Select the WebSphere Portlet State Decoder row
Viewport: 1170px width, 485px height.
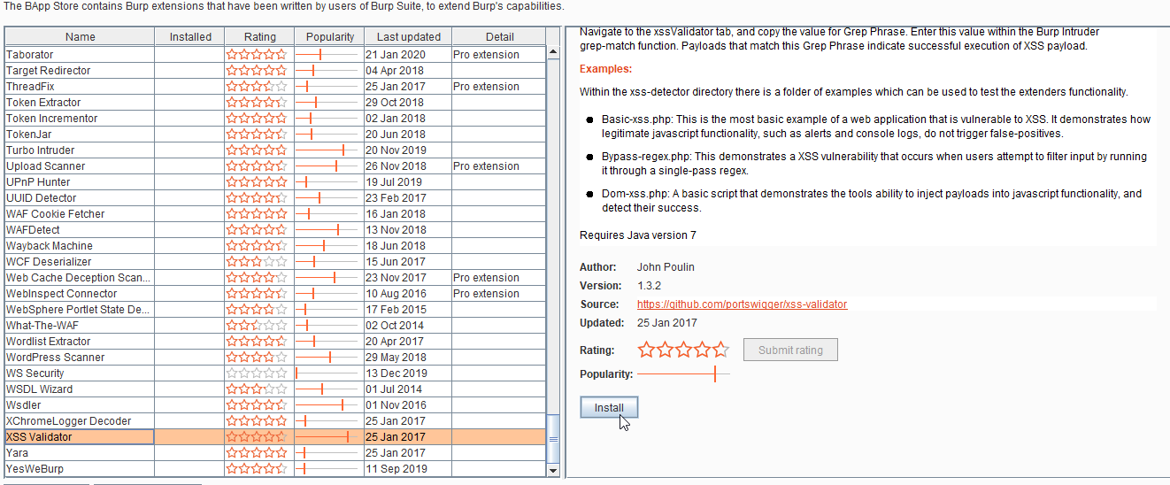pyautogui.click(x=275, y=310)
